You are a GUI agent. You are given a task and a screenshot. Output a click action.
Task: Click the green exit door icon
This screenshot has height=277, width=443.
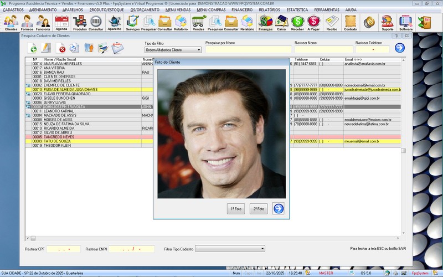pos(424,22)
